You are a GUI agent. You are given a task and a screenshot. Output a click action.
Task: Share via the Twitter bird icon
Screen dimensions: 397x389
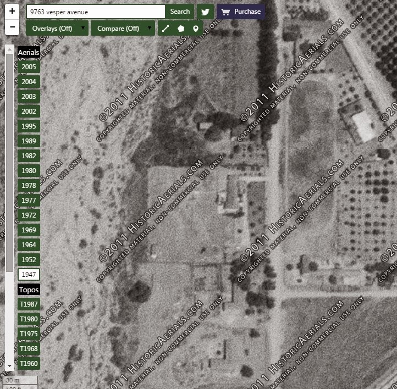[x=205, y=12]
